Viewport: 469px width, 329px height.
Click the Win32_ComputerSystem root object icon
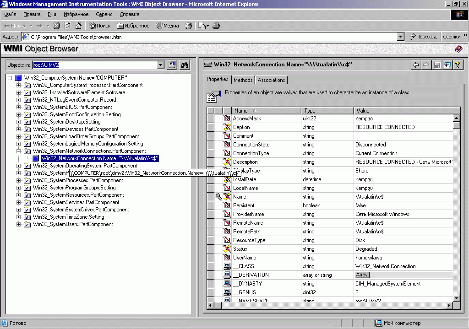click(x=18, y=78)
